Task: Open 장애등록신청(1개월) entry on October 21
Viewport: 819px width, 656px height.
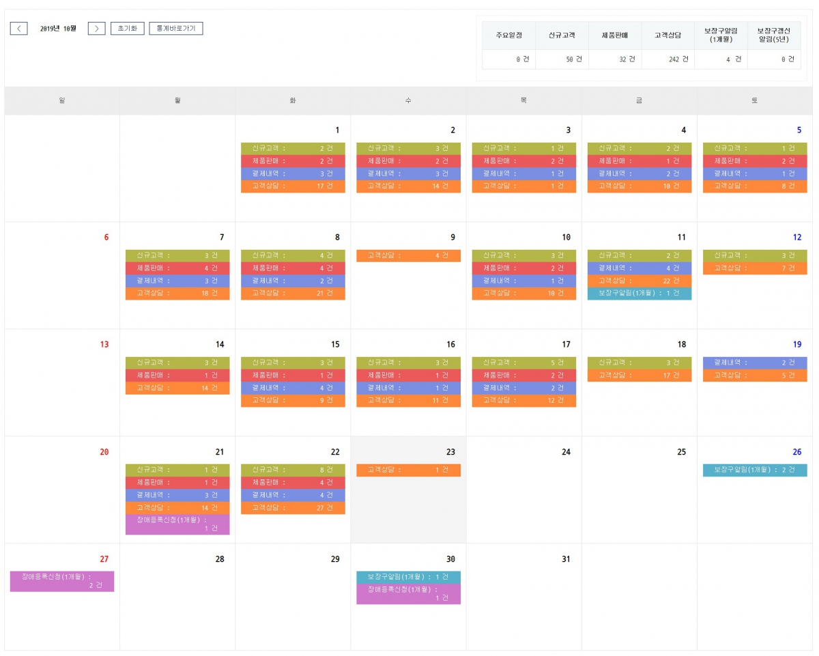Action: point(177,524)
